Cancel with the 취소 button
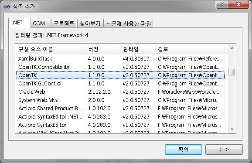 pyautogui.click(x=224, y=149)
